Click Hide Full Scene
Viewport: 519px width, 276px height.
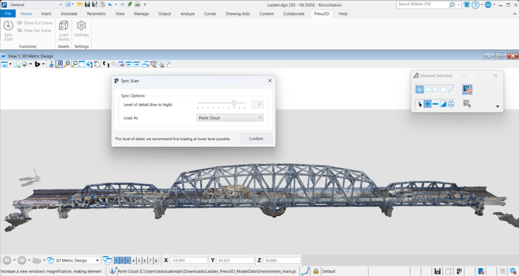34,30
